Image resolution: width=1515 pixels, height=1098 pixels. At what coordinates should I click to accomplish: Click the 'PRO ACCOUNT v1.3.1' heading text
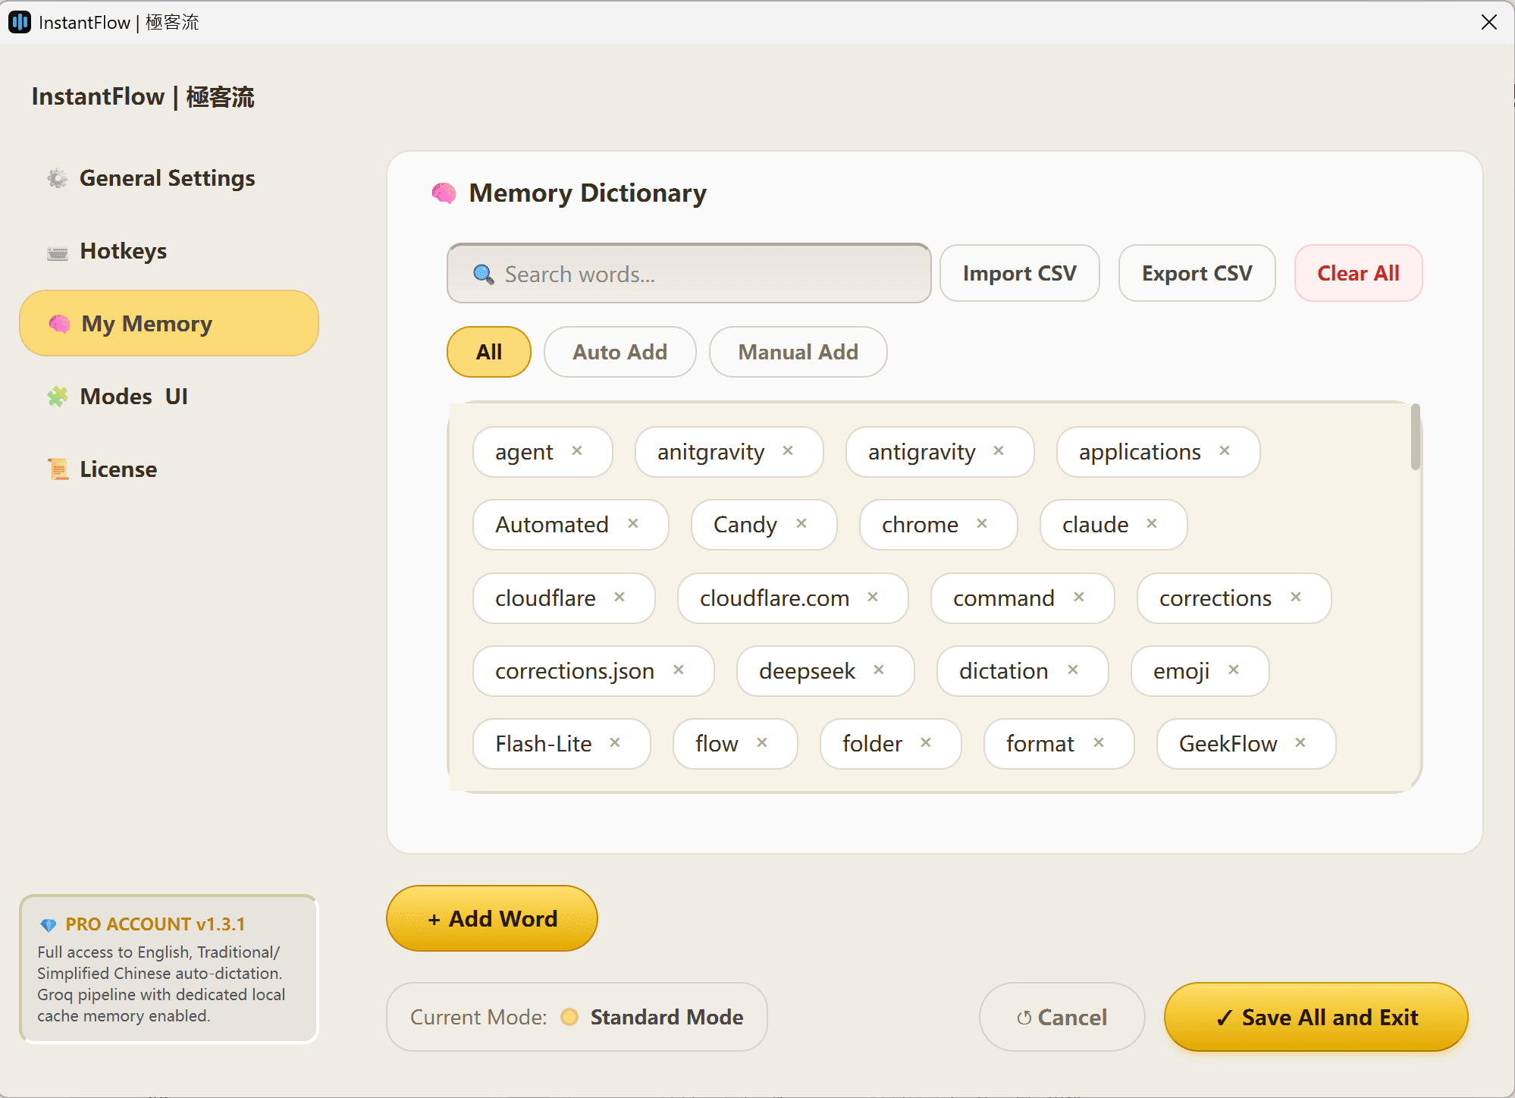(x=155, y=924)
